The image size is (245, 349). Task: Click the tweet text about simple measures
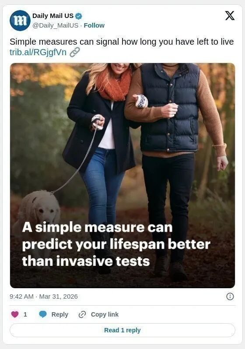pos(122,42)
